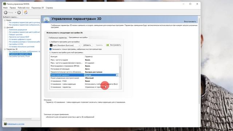The height and width of the screenshot is (131, 233).
Task: Select 'Настройка Surround, PhysX' tree item
Action: tap(19, 56)
